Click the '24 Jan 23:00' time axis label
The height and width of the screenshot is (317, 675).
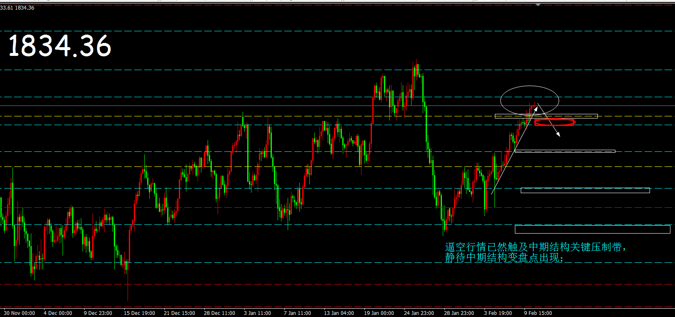click(x=419, y=313)
